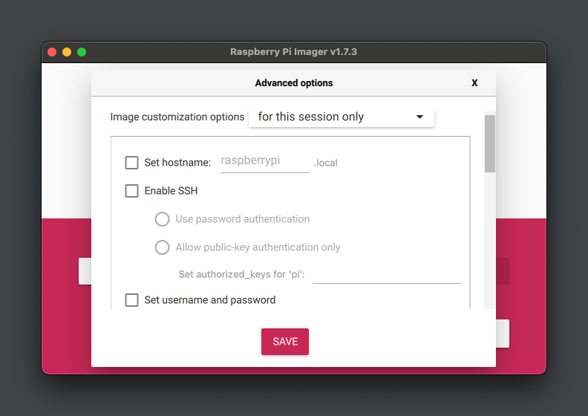
Task: Click the raspberrypi hostname text field
Action: (x=264, y=161)
